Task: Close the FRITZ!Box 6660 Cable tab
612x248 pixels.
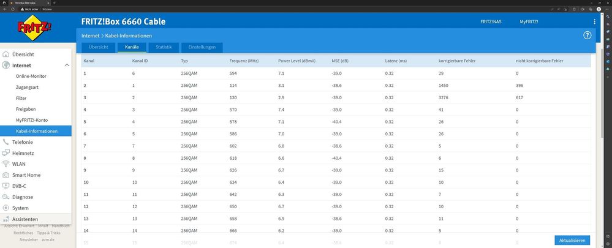Action: [x=48, y=2]
